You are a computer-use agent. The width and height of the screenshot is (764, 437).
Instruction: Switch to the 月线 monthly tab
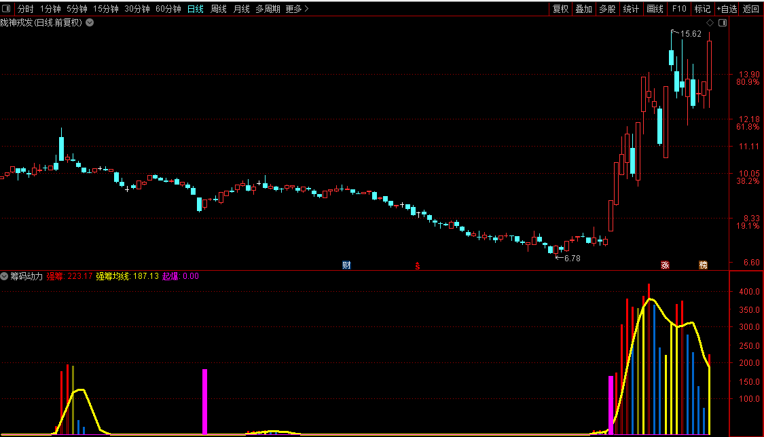click(x=241, y=9)
